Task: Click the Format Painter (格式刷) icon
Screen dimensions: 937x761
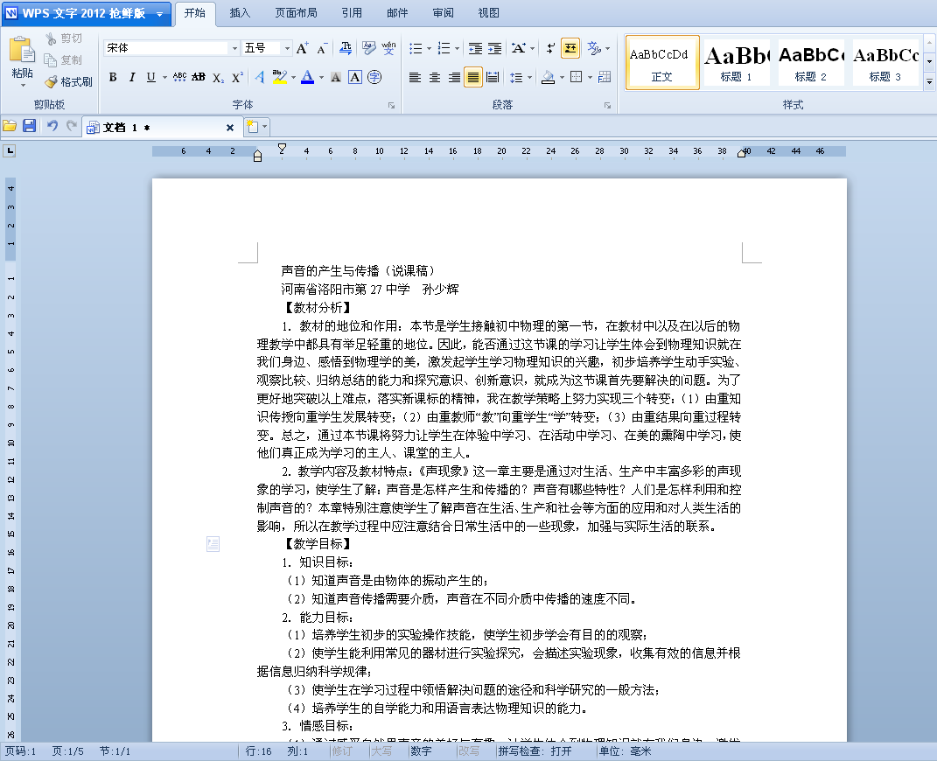Action: coord(69,81)
